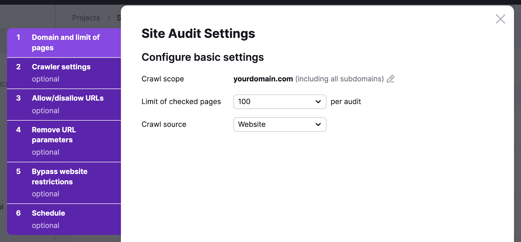The height and width of the screenshot is (242, 521).
Task: Click the Crawl source label
Action: pyautogui.click(x=164, y=124)
